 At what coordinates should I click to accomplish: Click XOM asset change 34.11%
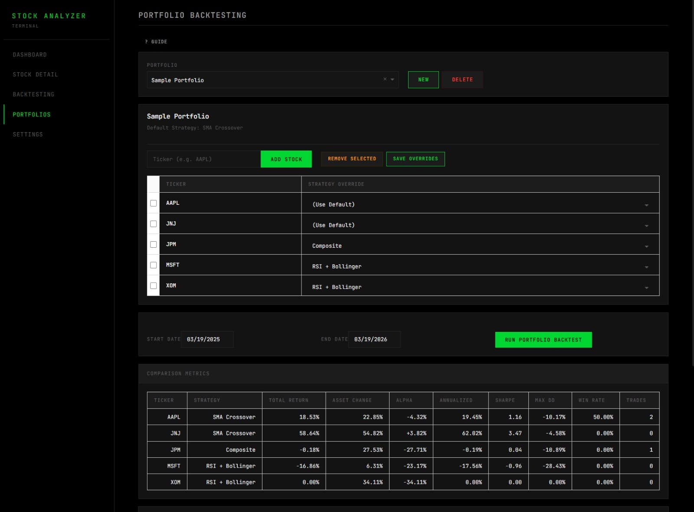tap(373, 482)
